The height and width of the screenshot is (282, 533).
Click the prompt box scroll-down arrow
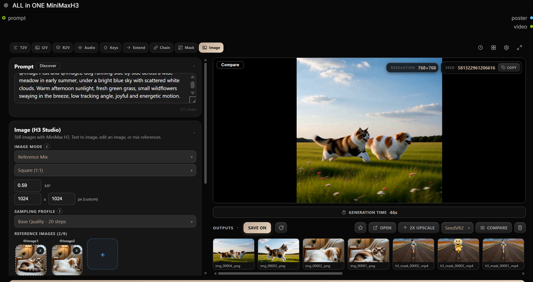[193, 93]
